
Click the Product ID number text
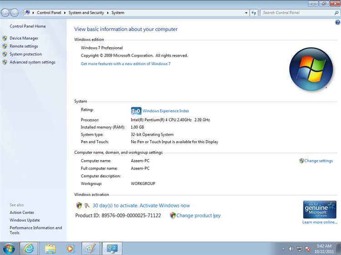(x=131, y=216)
